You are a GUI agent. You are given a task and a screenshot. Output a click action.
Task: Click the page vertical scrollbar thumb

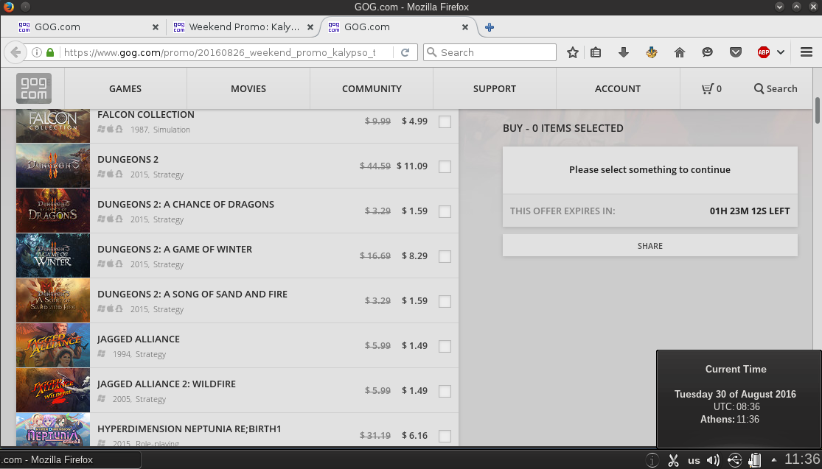point(818,110)
